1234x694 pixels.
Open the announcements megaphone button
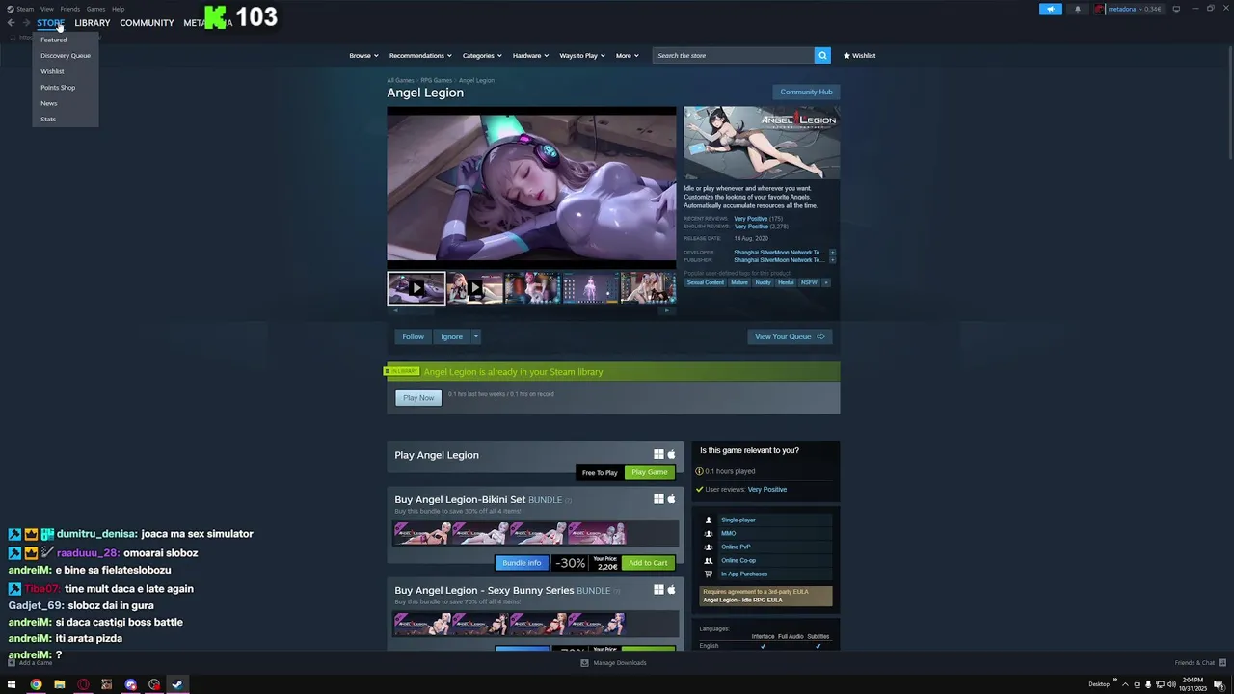point(1051,9)
